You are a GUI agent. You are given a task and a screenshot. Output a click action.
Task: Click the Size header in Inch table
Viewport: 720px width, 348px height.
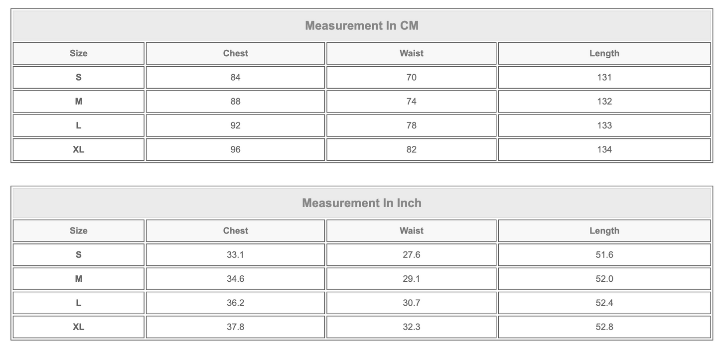tap(79, 231)
